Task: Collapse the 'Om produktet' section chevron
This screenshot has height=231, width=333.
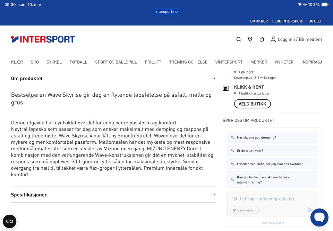Action: click(214, 79)
